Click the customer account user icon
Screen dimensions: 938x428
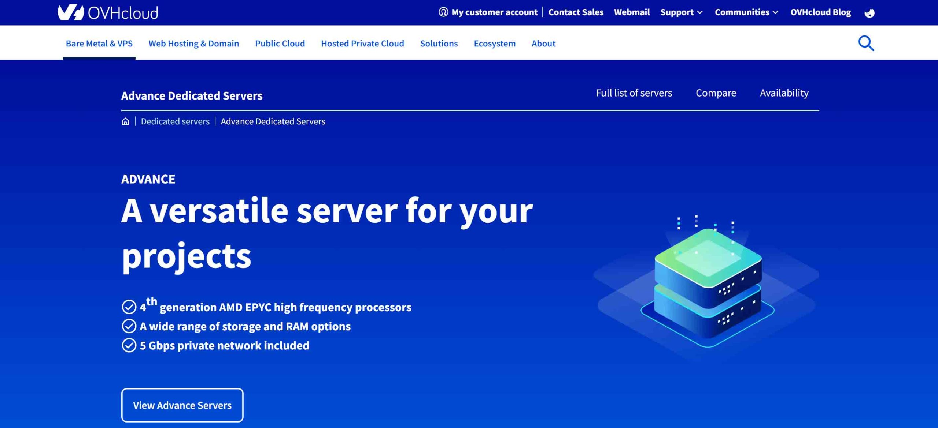pos(443,12)
